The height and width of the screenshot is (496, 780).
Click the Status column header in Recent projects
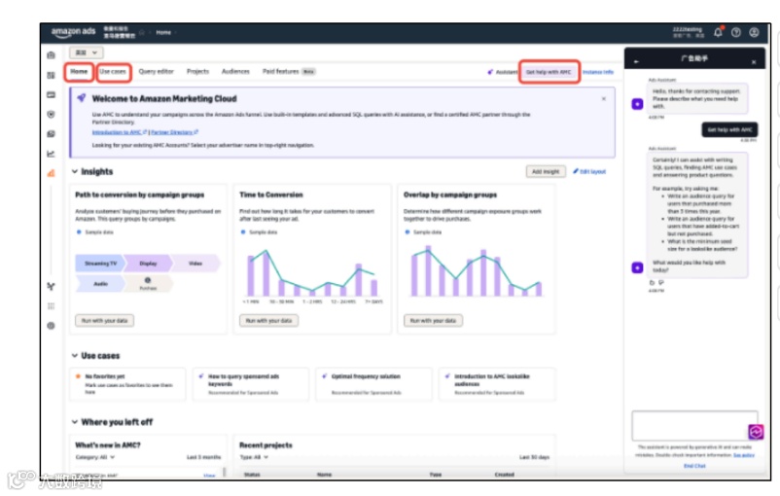point(252,475)
